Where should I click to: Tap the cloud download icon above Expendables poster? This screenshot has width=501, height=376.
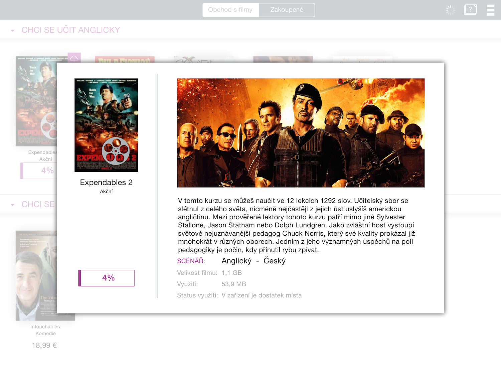point(74,58)
